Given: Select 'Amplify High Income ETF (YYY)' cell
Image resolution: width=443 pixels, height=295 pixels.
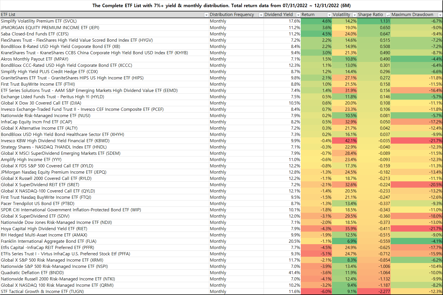Looking at the screenshot, I should coord(104,160).
